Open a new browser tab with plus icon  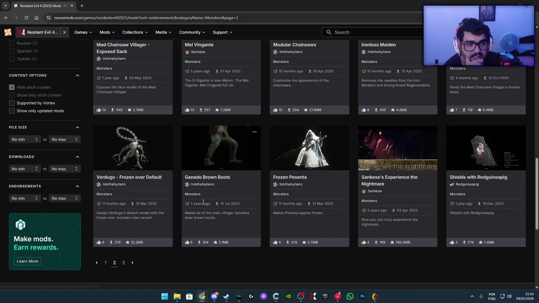(x=82, y=6)
